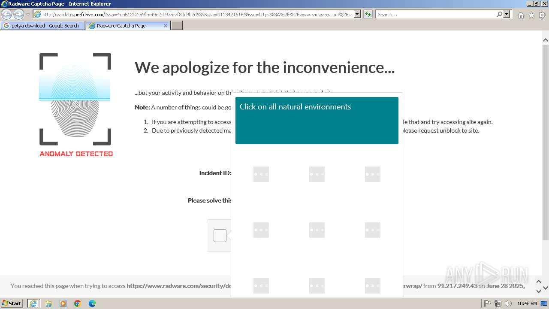Image resolution: width=549 pixels, height=309 pixels.
Task: Click the 'Click on all natural environments' prompt
Action: 295,107
